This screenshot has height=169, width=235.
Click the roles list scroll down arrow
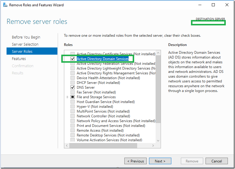[x=158, y=141]
